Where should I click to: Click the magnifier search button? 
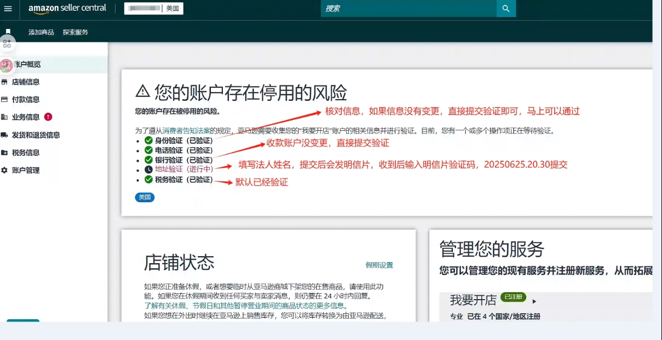click(x=506, y=9)
